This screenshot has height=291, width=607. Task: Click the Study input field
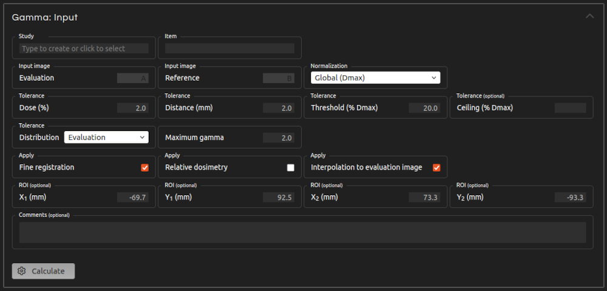pyautogui.click(x=84, y=48)
